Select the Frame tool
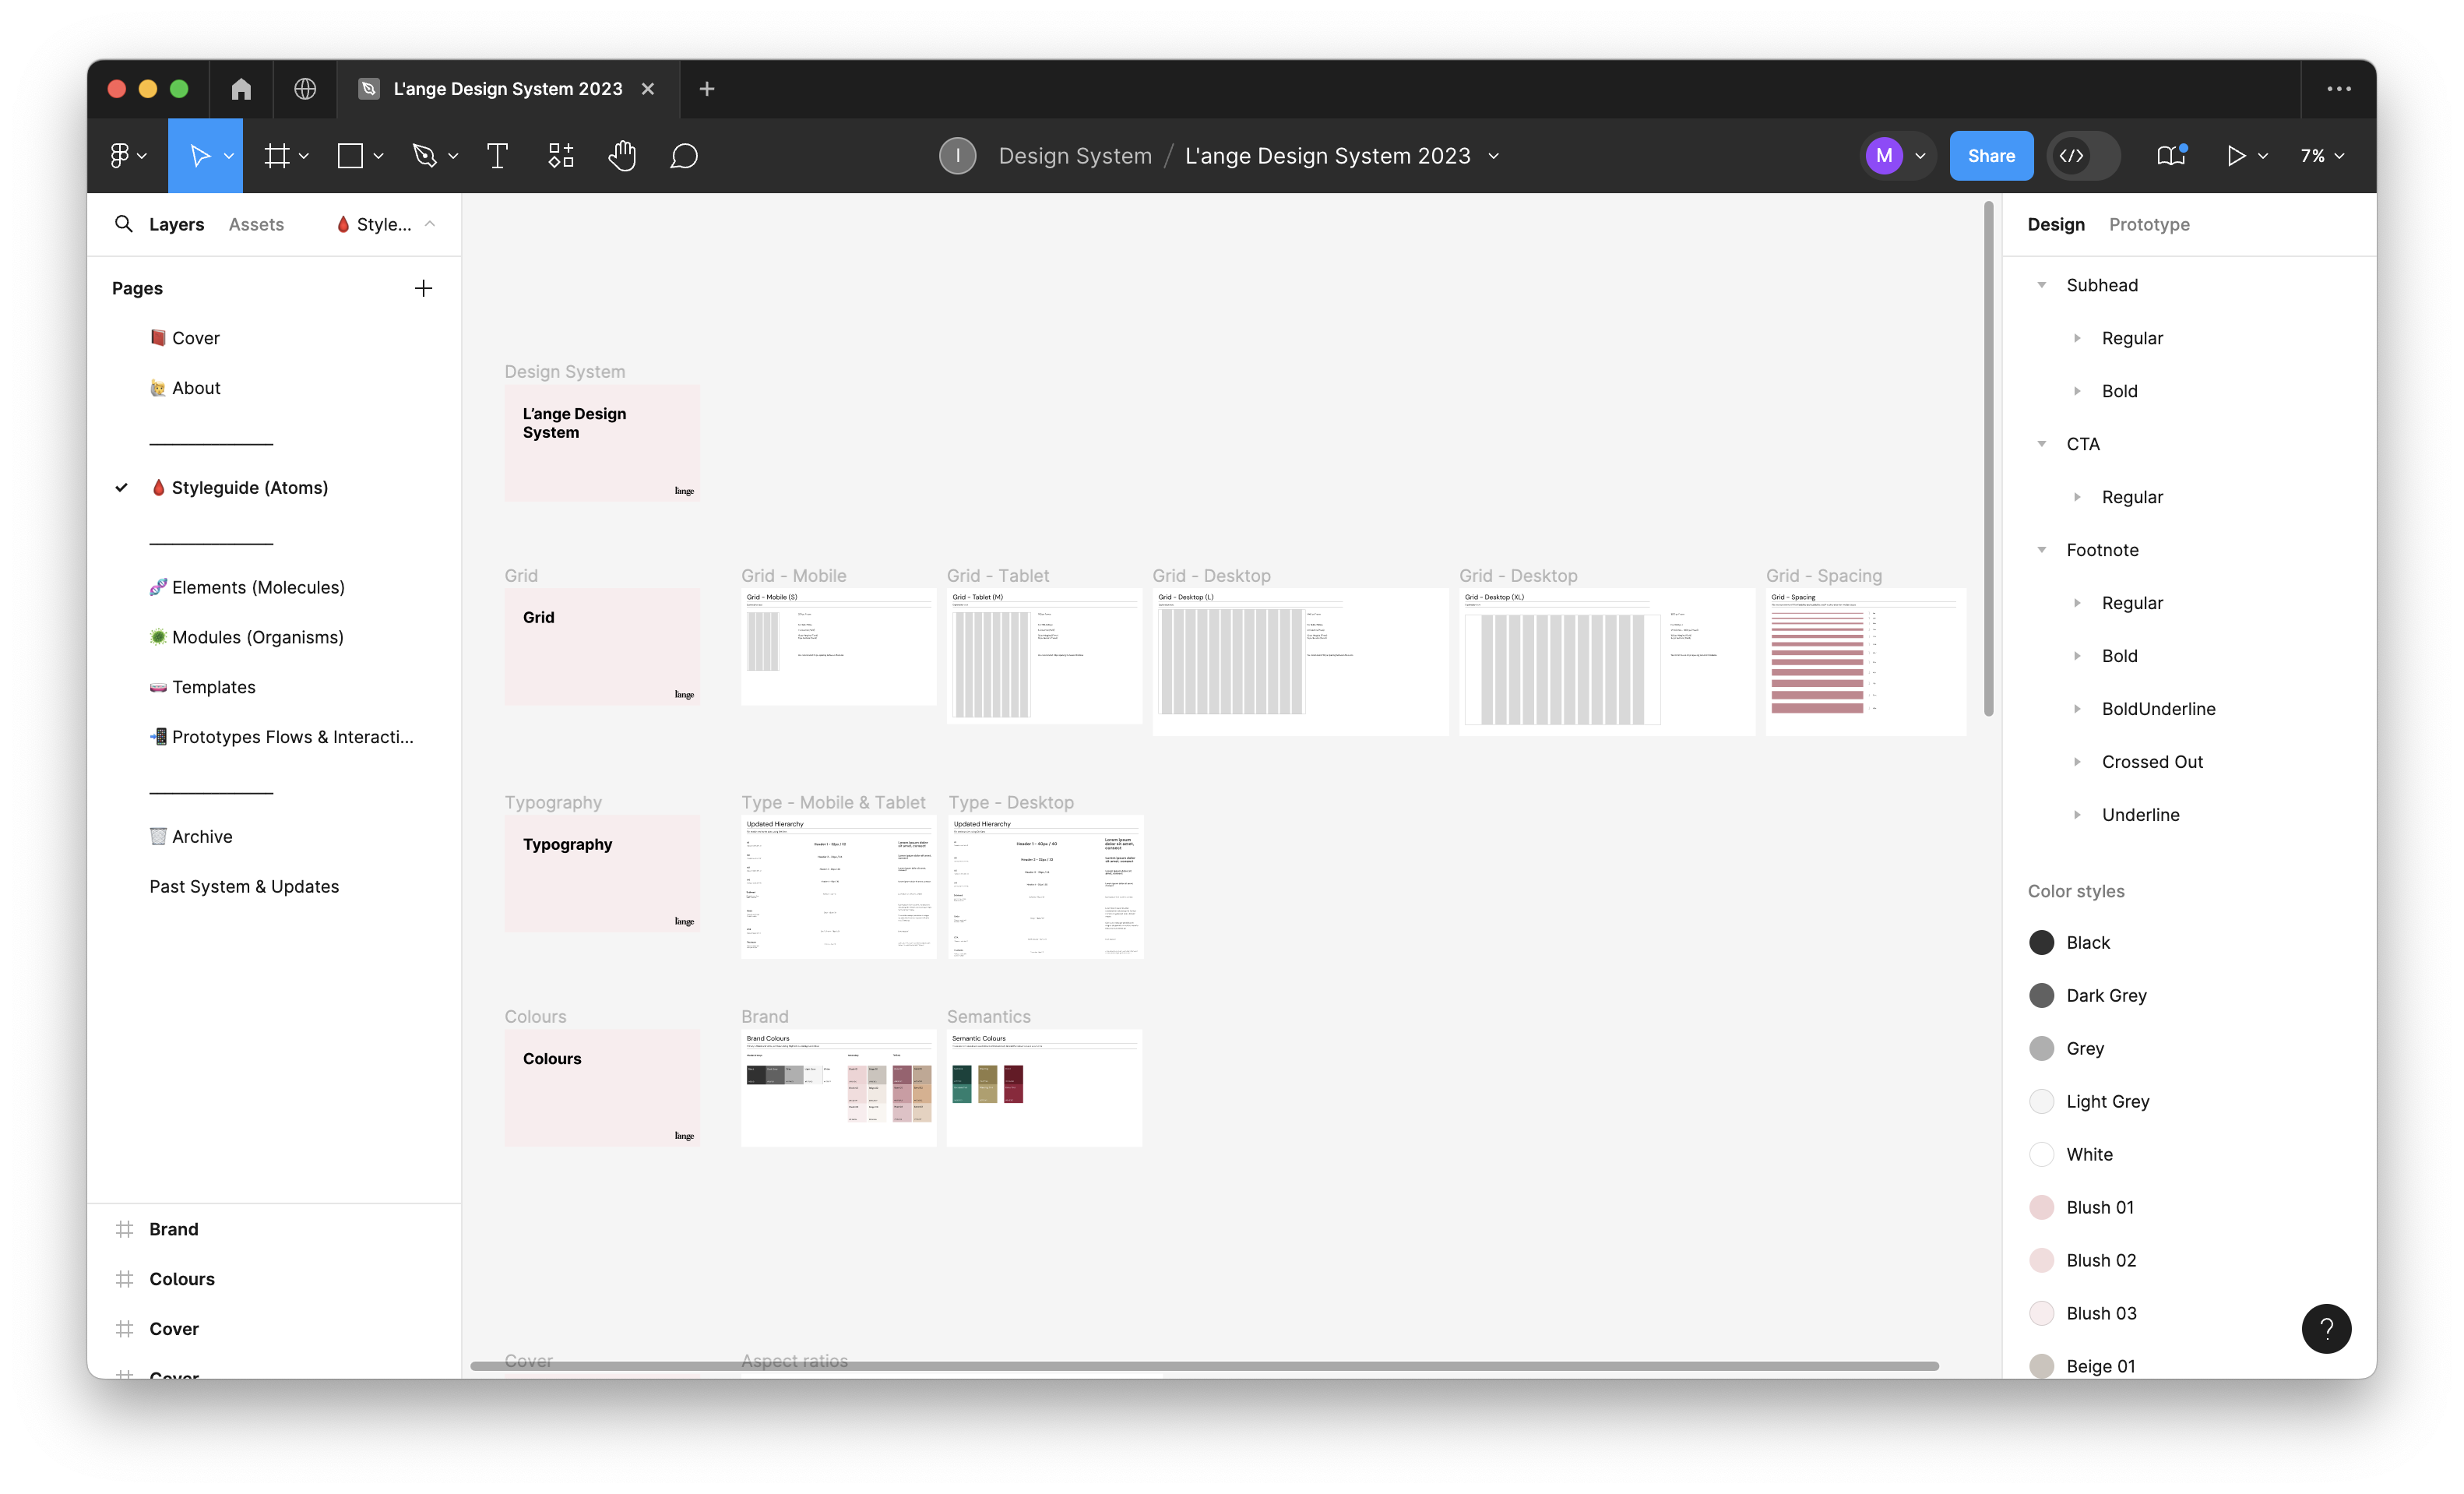 click(277, 156)
